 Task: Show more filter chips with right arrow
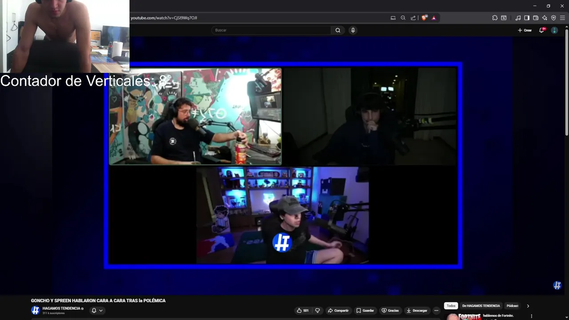(528, 306)
